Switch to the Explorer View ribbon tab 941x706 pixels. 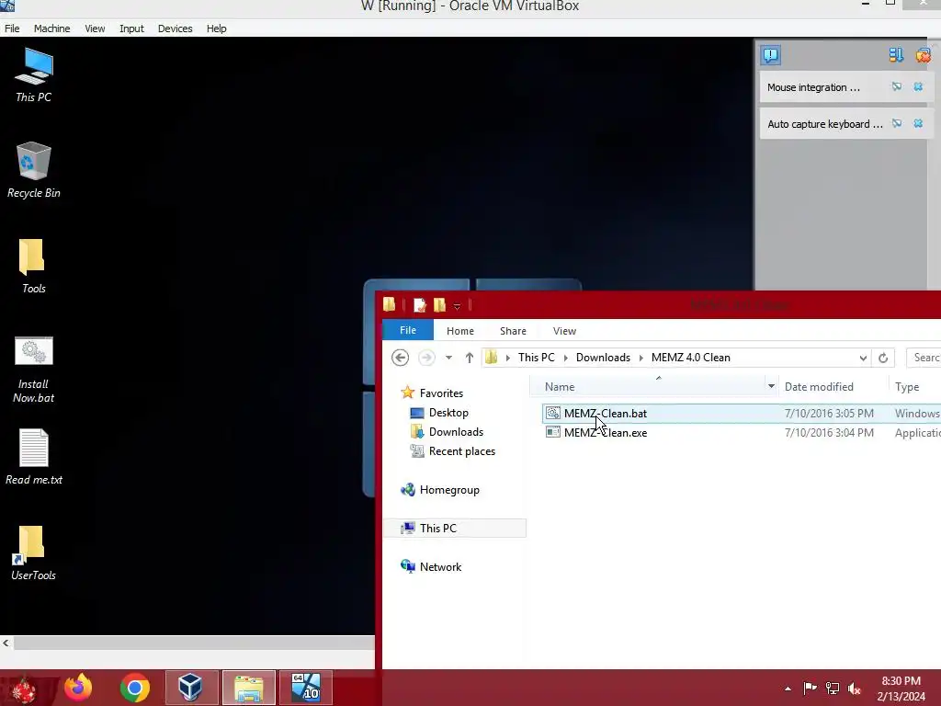564,331
